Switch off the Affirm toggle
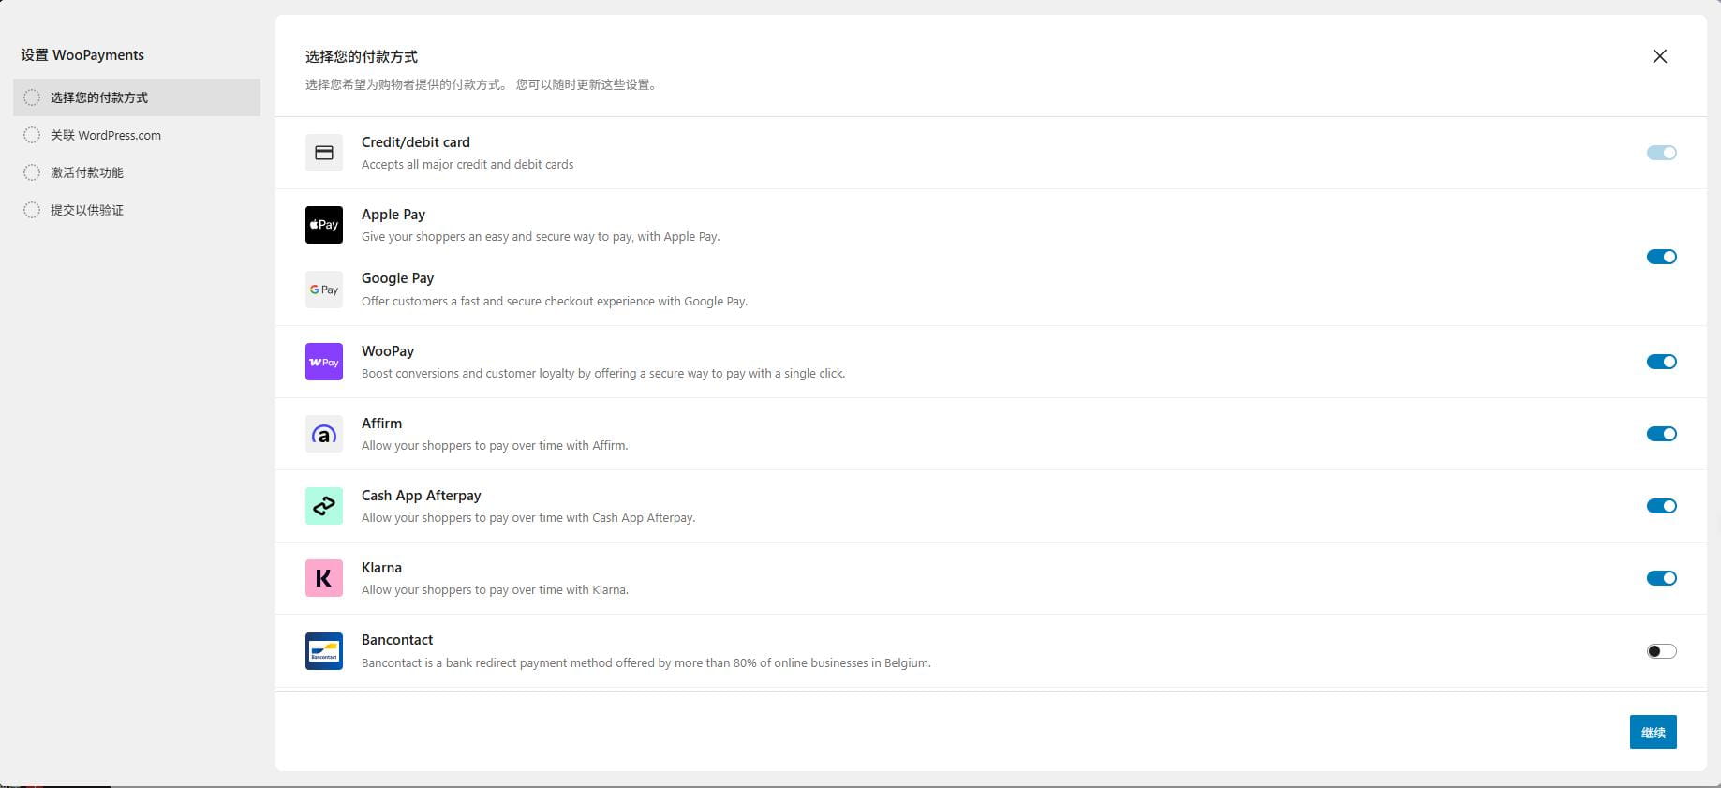1721x788 pixels. (1661, 434)
